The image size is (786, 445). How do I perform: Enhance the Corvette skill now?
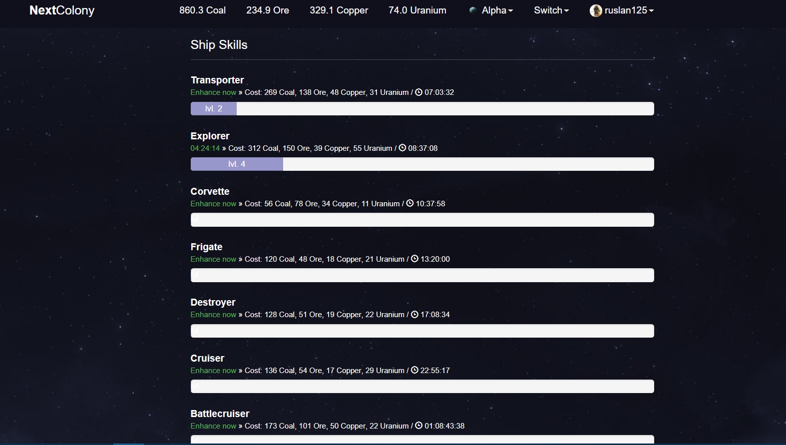pyautogui.click(x=213, y=204)
